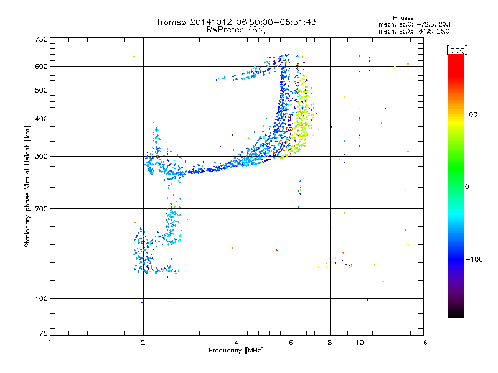
Task: Click the y-axis tick label '100'
Action: pyautogui.click(x=41, y=299)
